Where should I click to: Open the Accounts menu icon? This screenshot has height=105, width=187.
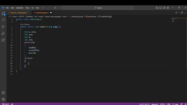(x=3, y=93)
